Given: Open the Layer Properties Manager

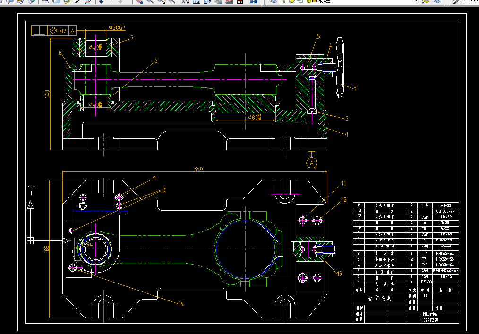Looking at the screenshot, I should tap(273, 1).
